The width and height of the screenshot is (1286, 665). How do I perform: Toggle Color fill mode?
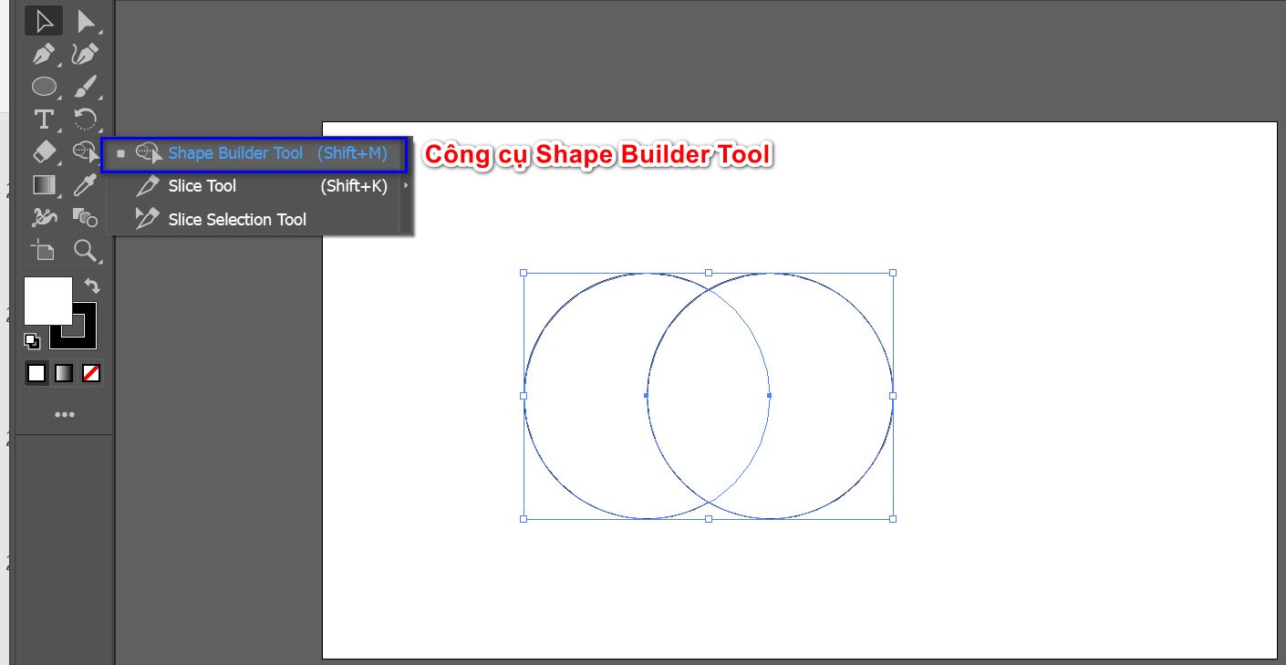tap(36, 372)
